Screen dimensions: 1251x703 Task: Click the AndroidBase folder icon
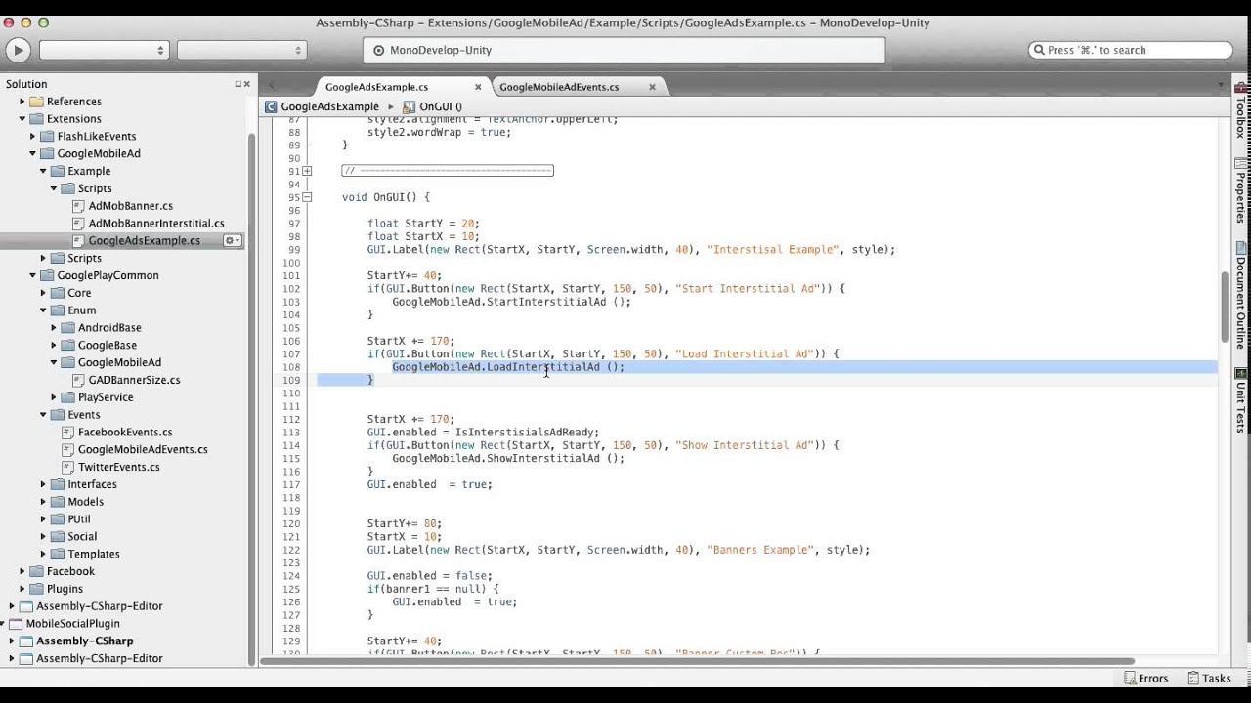[x=68, y=328]
